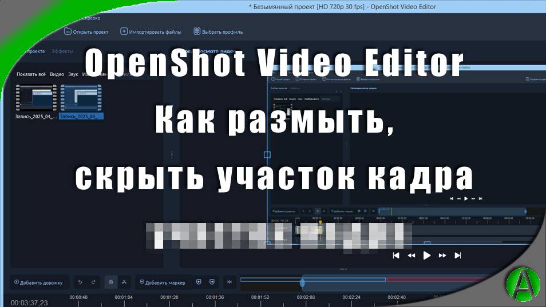Image resolution: width=546 pixels, height=307 pixels.
Task: Select the Показать всё filter
Action: tap(31, 74)
